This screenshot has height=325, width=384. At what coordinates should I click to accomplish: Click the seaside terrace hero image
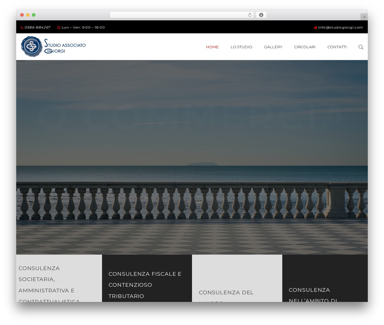[192, 157]
